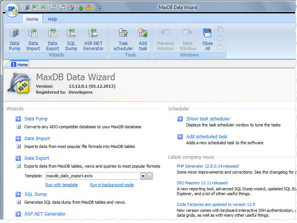Screen dimensions: 297x223
Task: Expand the Data Import description section
Action: pos(19,146)
